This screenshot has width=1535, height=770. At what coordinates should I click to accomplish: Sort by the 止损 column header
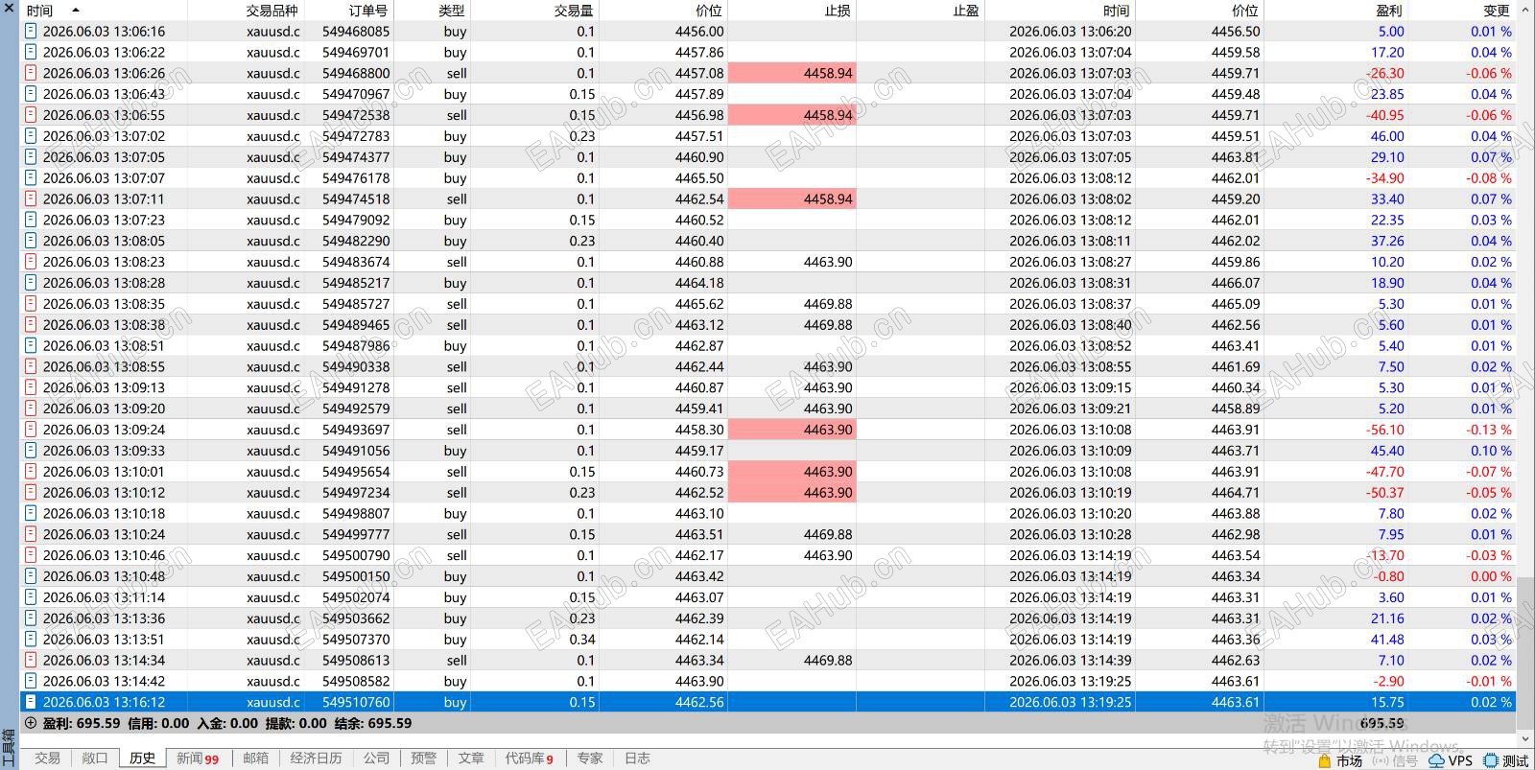[837, 11]
